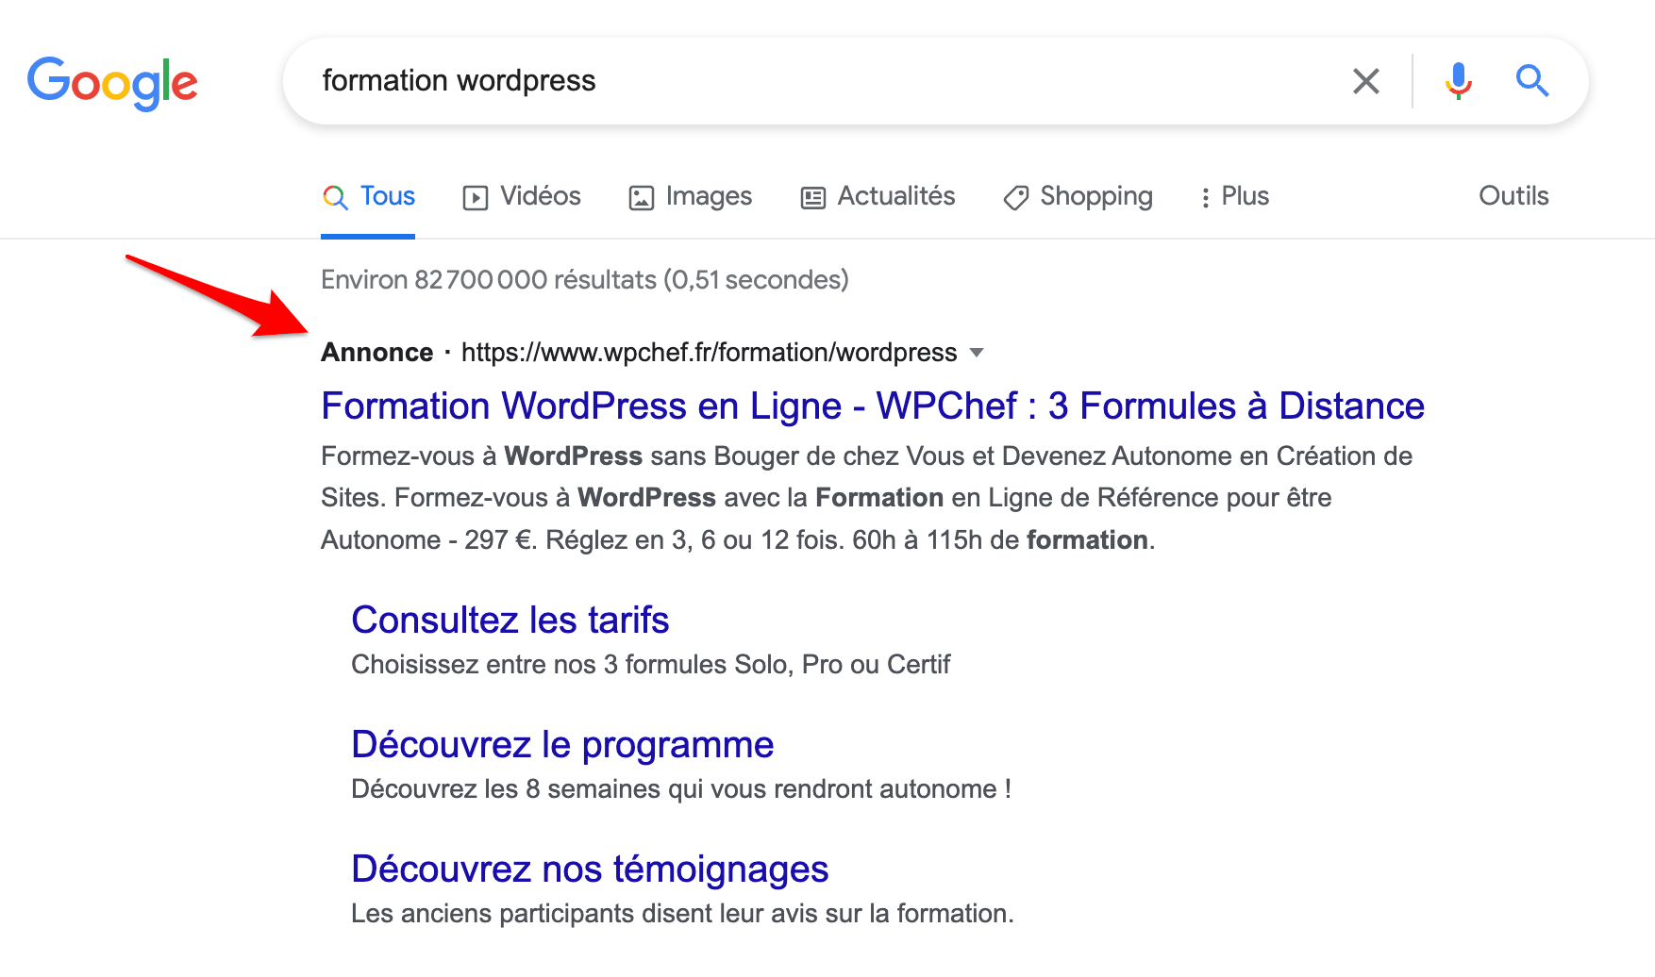The width and height of the screenshot is (1655, 977).
Task: Open the 'Consultez les tarifs' sitelink
Action: click(x=510, y=621)
